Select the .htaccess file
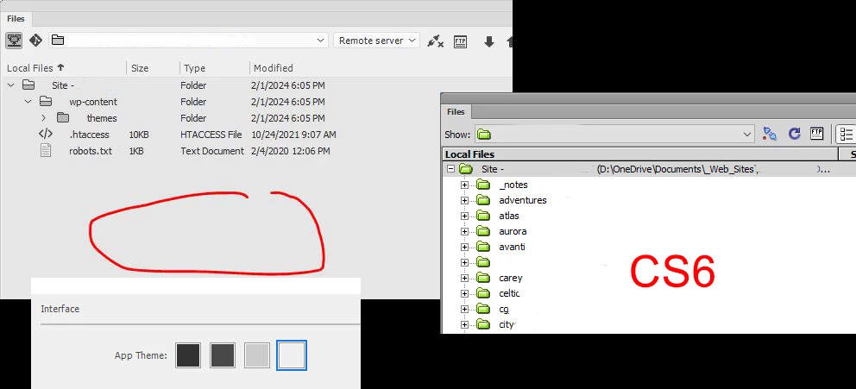This screenshot has height=389, width=856. [89, 135]
